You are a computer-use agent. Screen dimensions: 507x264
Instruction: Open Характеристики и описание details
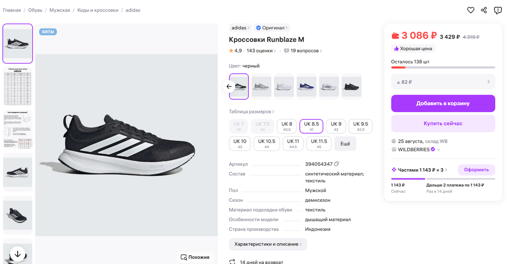(268, 244)
